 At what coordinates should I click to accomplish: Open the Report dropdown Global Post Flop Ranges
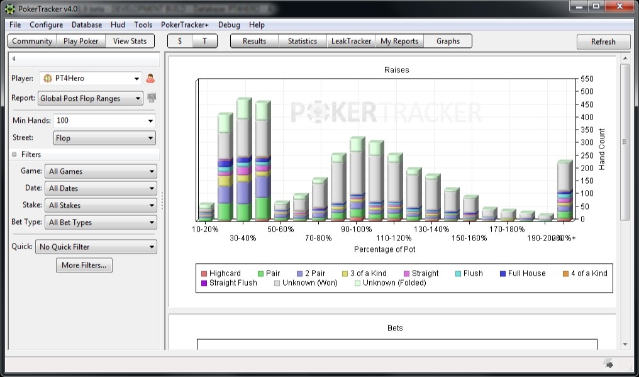(x=91, y=98)
